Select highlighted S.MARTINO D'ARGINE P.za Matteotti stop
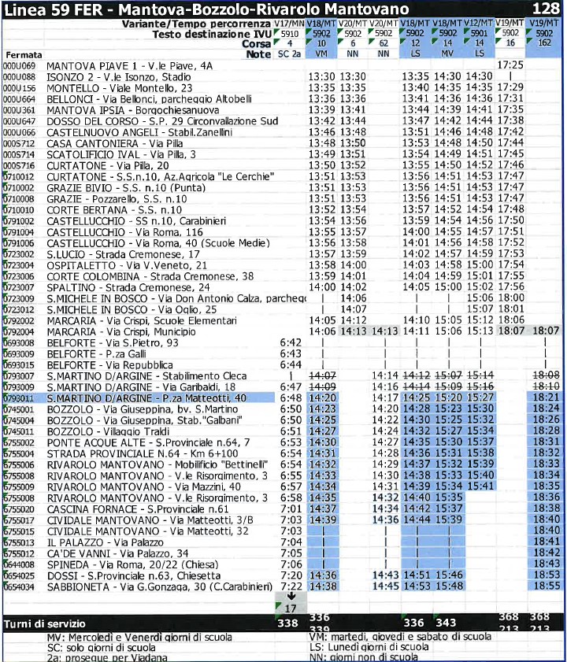Screen dimensions: 567x662 tap(146, 398)
